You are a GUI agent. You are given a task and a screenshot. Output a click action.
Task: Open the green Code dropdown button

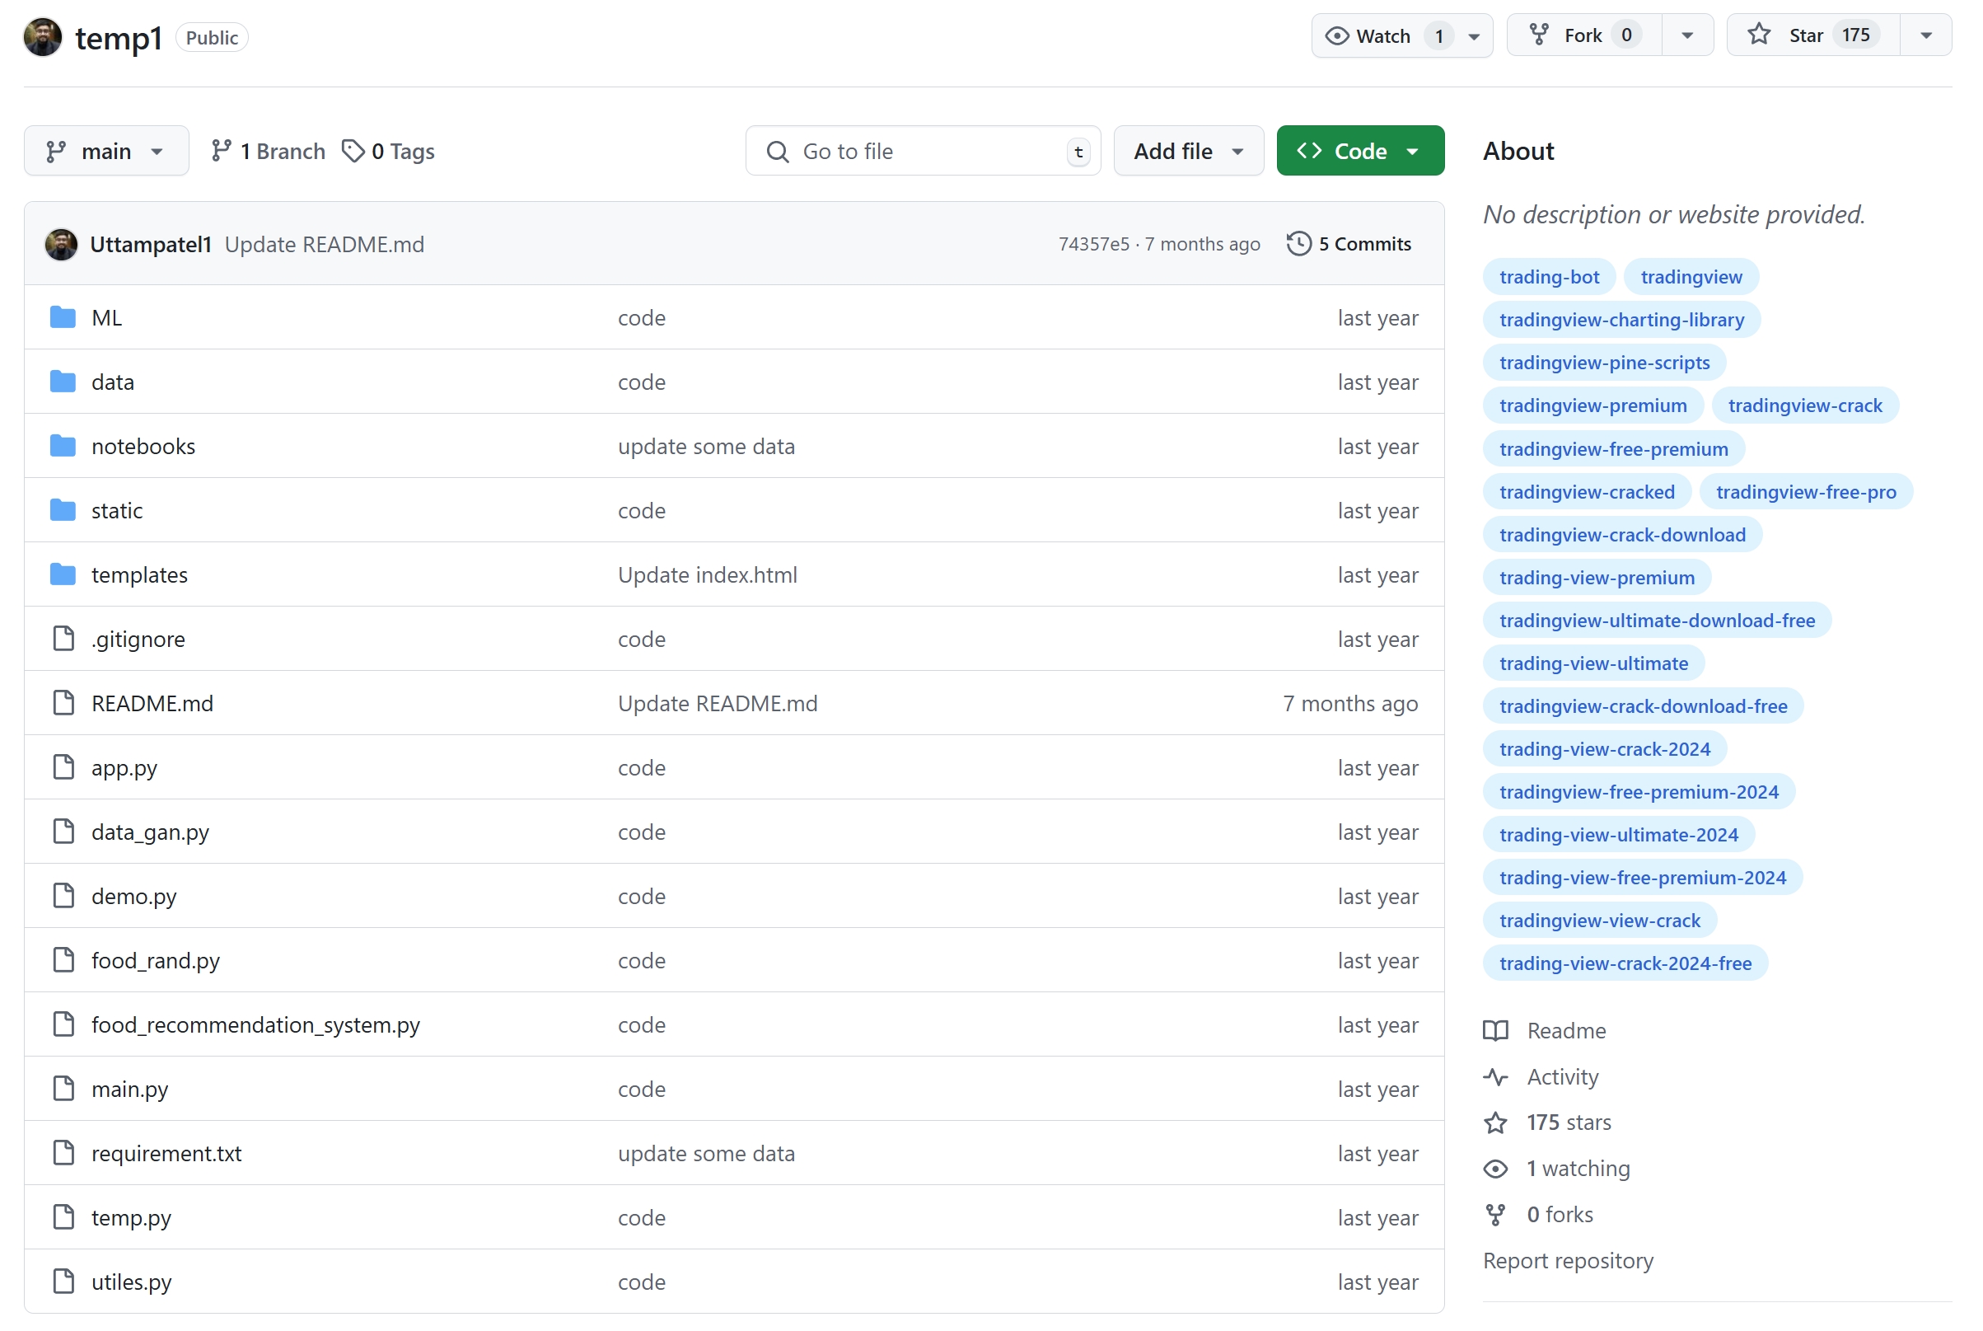point(1359,151)
